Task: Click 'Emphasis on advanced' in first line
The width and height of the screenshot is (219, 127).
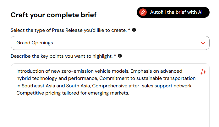Action: (x=156, y=71)
